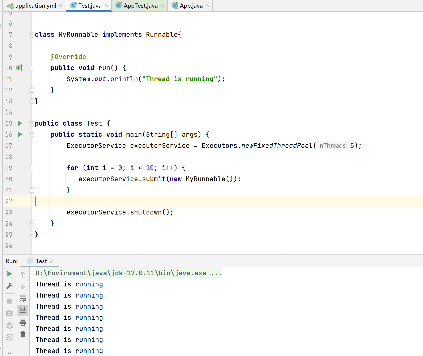This screenshot has height=356, width=423.
Task: Click newFixedThreadPool method call on line 17
Action: coord(277,146)
